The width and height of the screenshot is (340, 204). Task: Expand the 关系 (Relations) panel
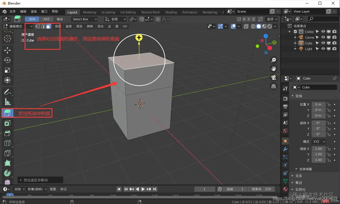pos(299,176)
